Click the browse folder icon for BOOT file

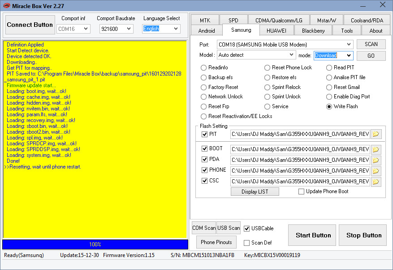[x=376, y=149]
